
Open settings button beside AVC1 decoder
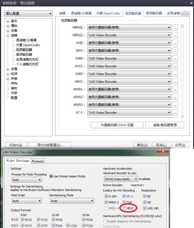(175, 66)
